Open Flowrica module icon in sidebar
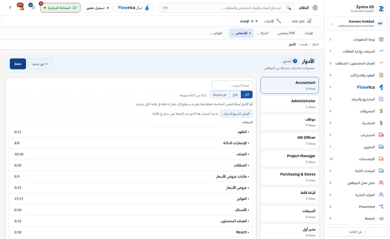Image resolution: width=390 pixels, height=239 pixels. (x=381, y=87)
